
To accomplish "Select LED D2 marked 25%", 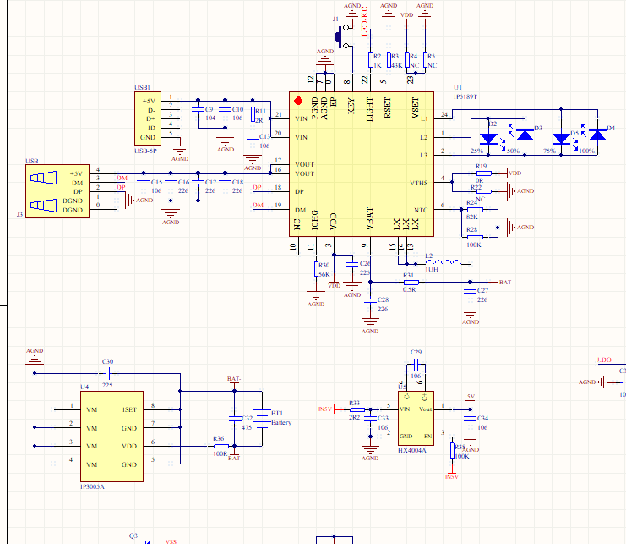I will [x=488, y=139].
